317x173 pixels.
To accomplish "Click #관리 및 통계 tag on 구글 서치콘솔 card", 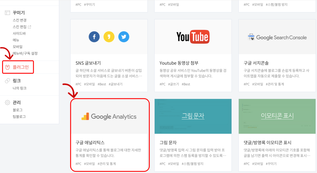I will tap(275, 84).
